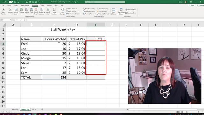Click Use in Formula
This screenshot has width=204, height=115.
pos(71,11)
